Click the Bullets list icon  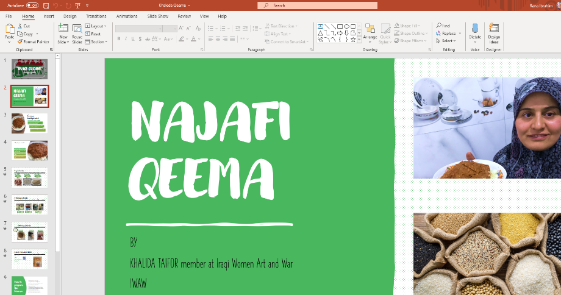(211, 29)
